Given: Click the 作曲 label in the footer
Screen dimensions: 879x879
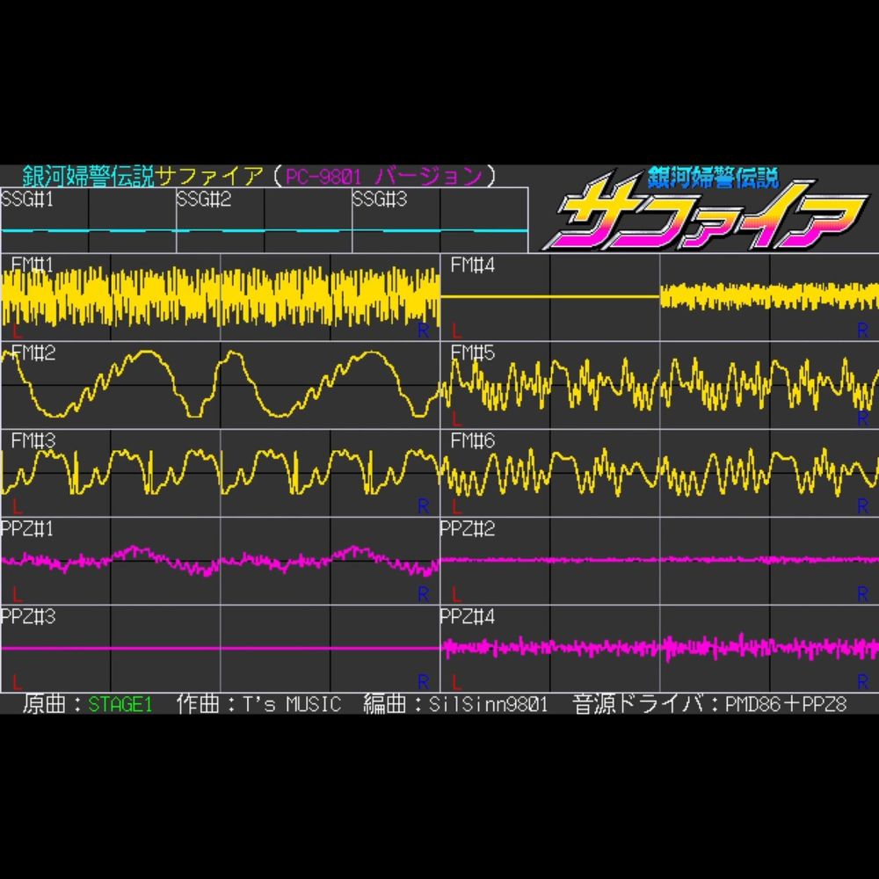Looking at the screenshot, I should click(x=197, y=704).
